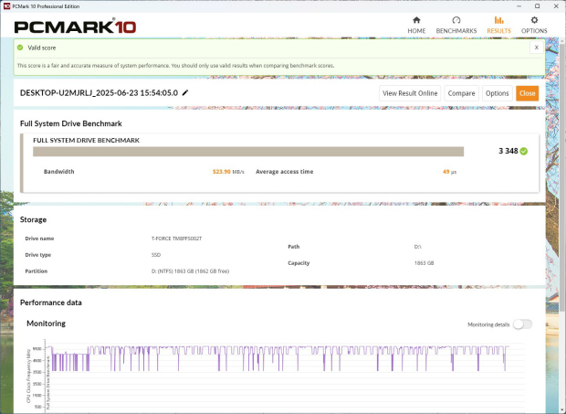This screenshot has height=414, width=566.
Task: Switch to the Results tab
Action: click(x=498, y=25)
